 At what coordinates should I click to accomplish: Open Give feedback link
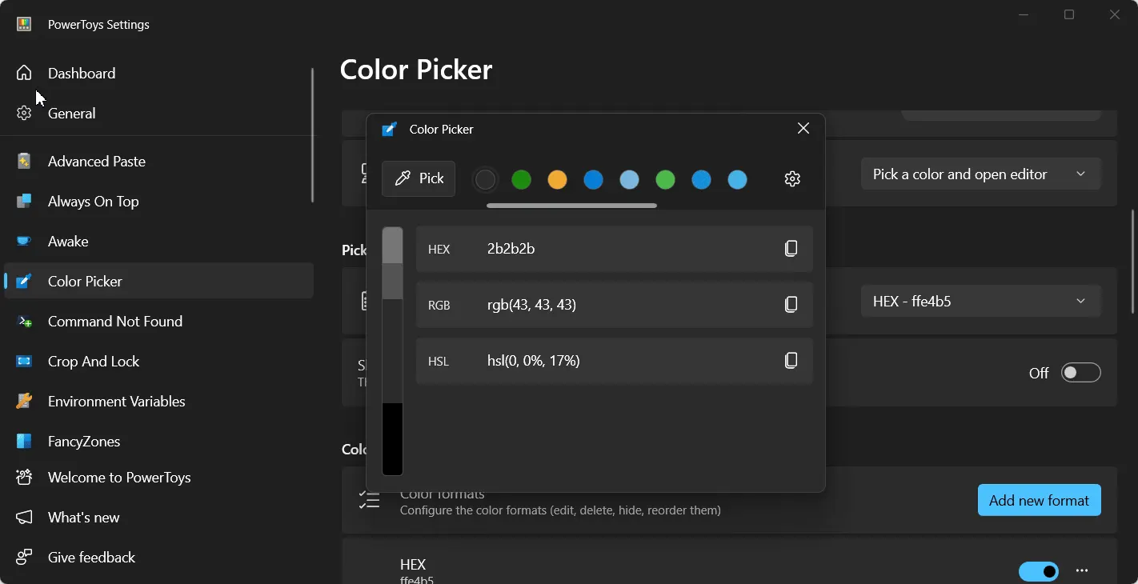[158, 558]
